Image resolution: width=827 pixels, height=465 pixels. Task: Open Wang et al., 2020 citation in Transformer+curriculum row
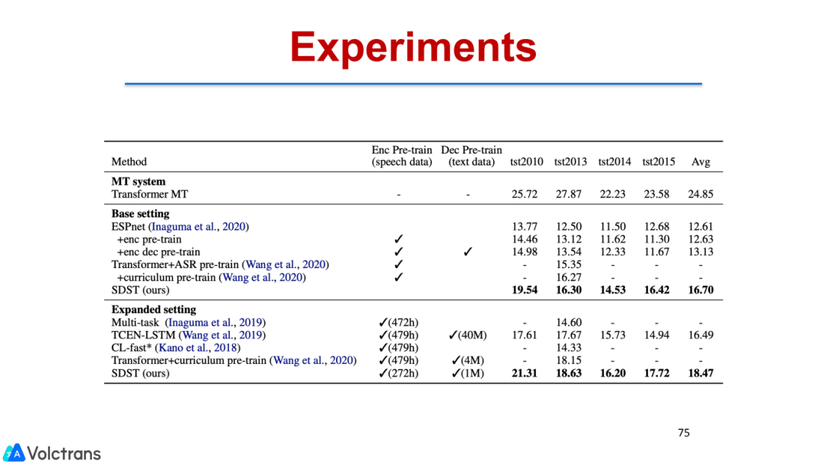click(x=312, y=361)
